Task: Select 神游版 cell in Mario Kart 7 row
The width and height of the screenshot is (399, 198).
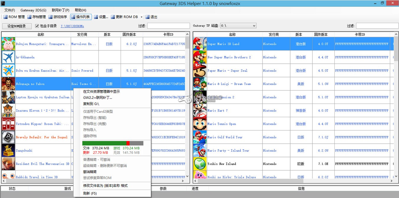Action: (301, 110)
